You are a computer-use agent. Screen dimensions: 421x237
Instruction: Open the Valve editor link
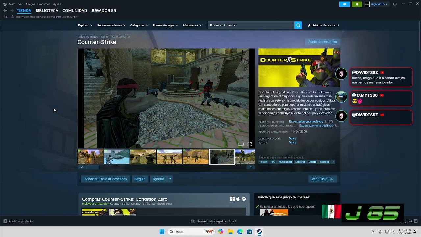(x=293, y=143)
